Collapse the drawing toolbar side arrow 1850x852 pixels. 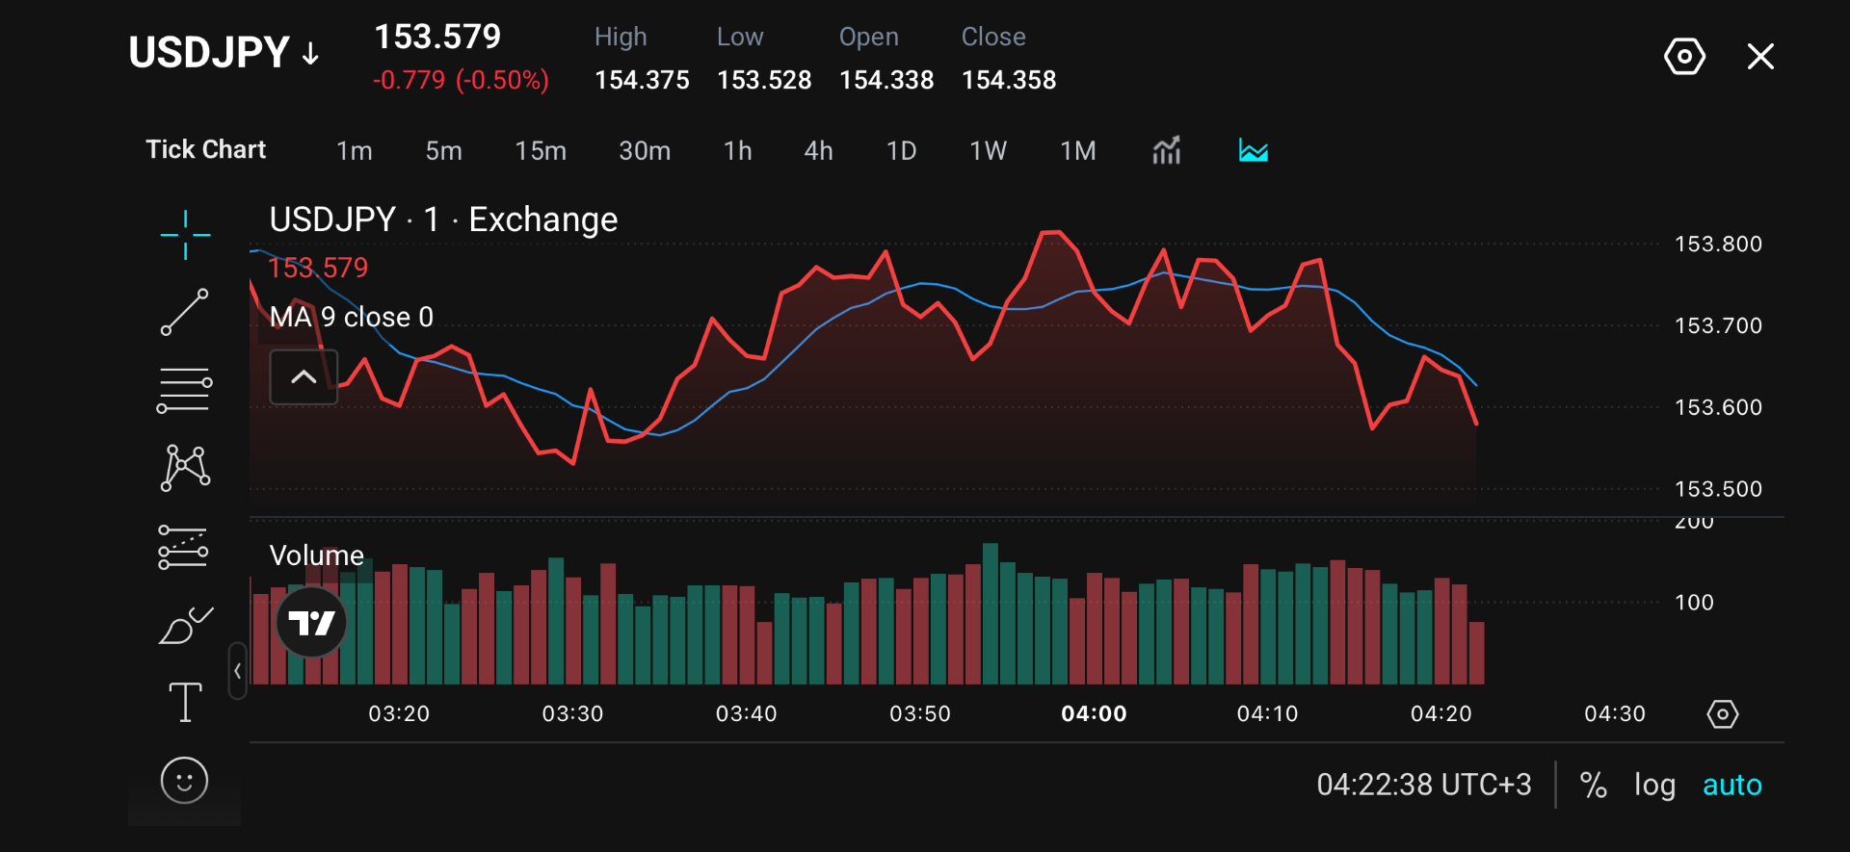click(237, 671)
